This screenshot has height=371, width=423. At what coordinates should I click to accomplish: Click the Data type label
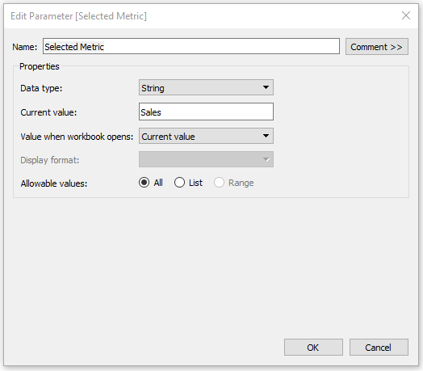41,88
